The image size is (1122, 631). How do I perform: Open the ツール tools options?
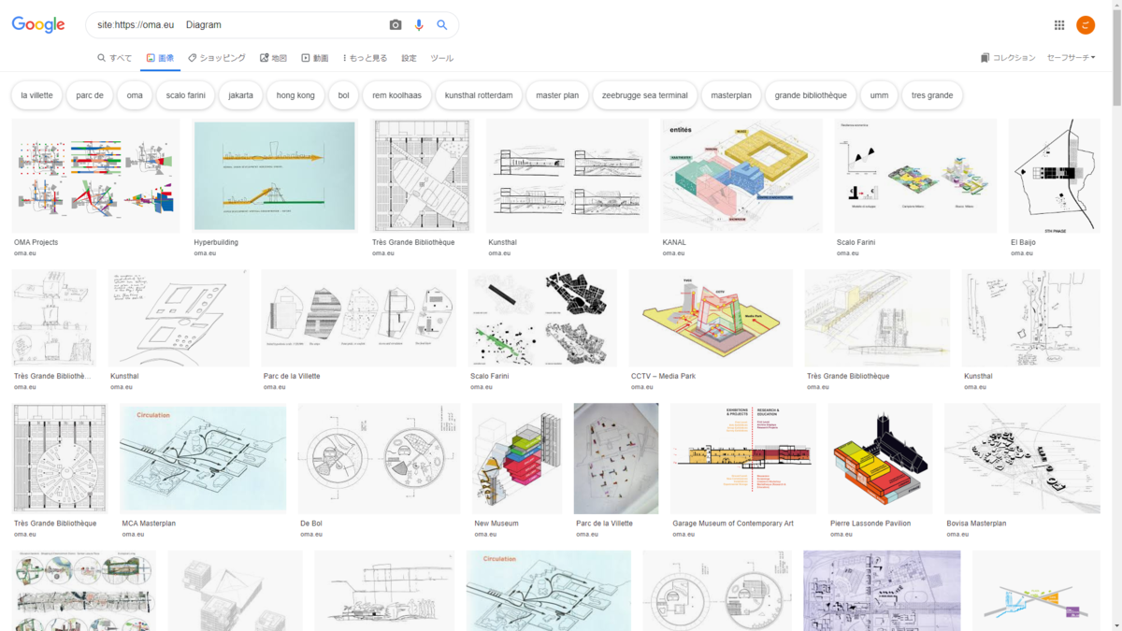442,58
